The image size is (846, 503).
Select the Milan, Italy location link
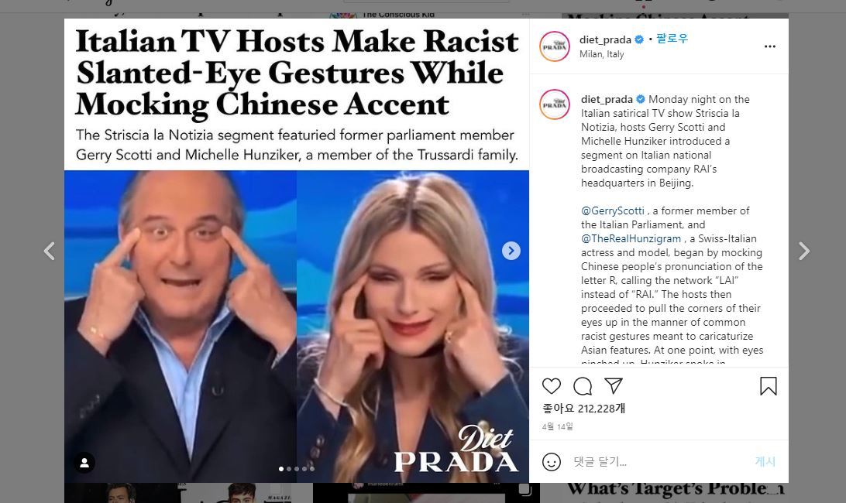(602, 54)
